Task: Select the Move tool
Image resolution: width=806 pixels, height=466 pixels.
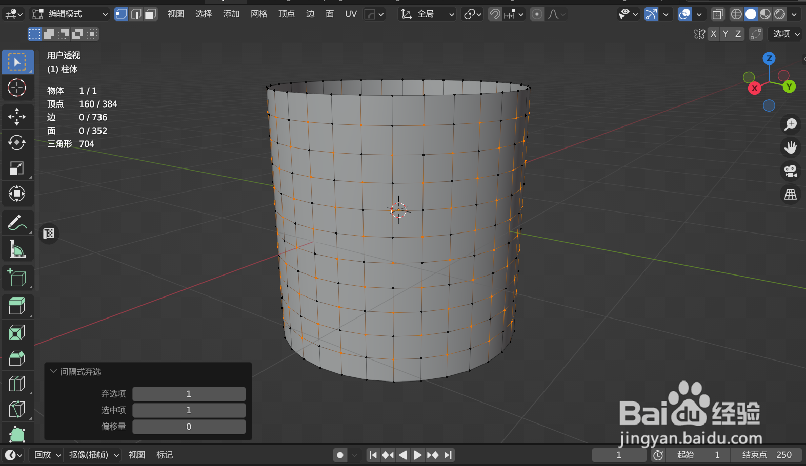Action: coord(17,117)
